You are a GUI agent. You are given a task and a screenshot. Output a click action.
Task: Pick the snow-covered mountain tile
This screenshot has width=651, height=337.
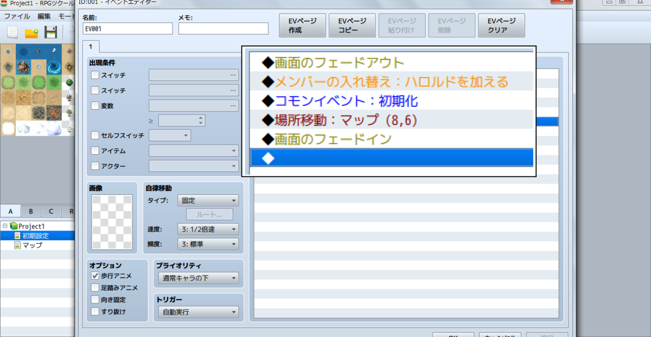coord(23,128)
